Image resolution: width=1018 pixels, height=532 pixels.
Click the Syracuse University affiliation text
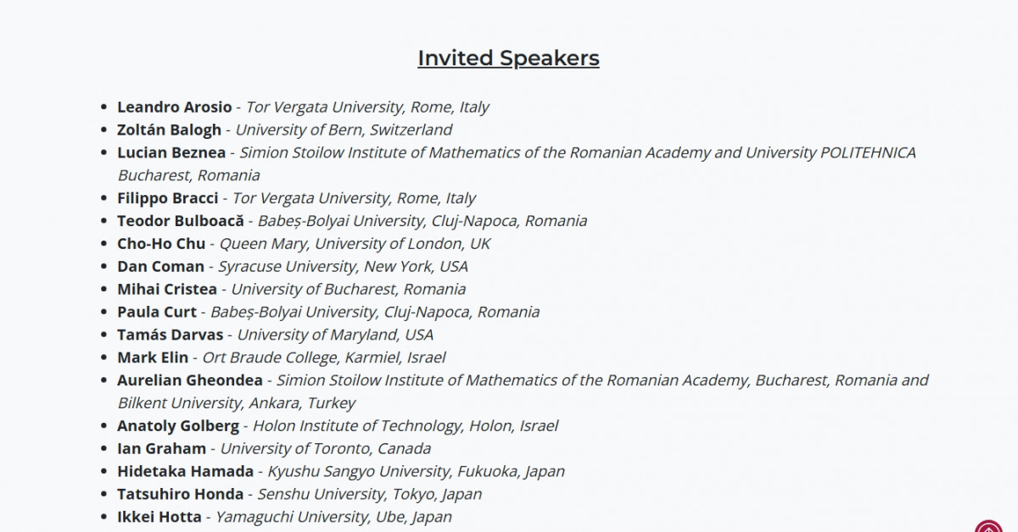(343, 267)
